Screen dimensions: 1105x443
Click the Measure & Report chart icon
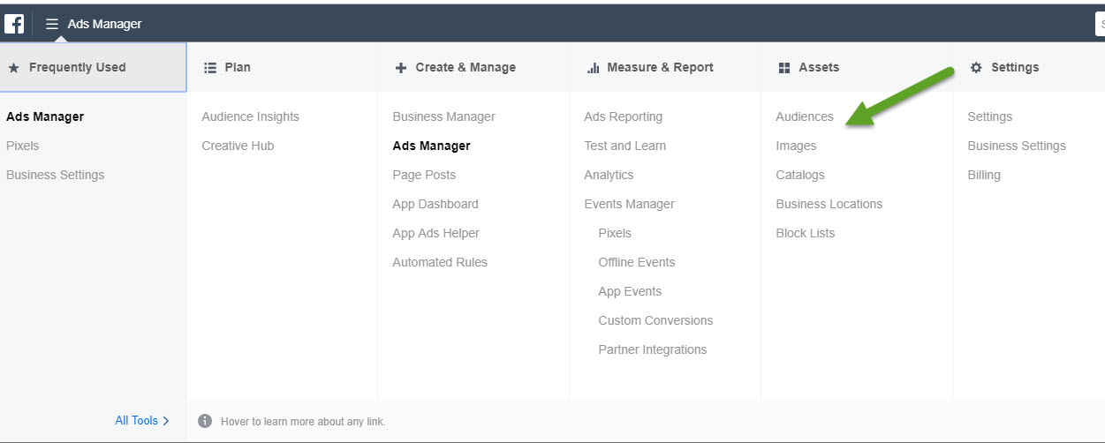594,67
